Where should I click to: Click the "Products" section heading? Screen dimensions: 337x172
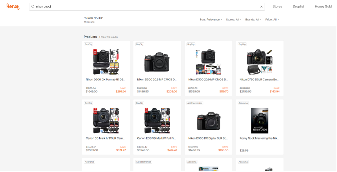[90, 37]
